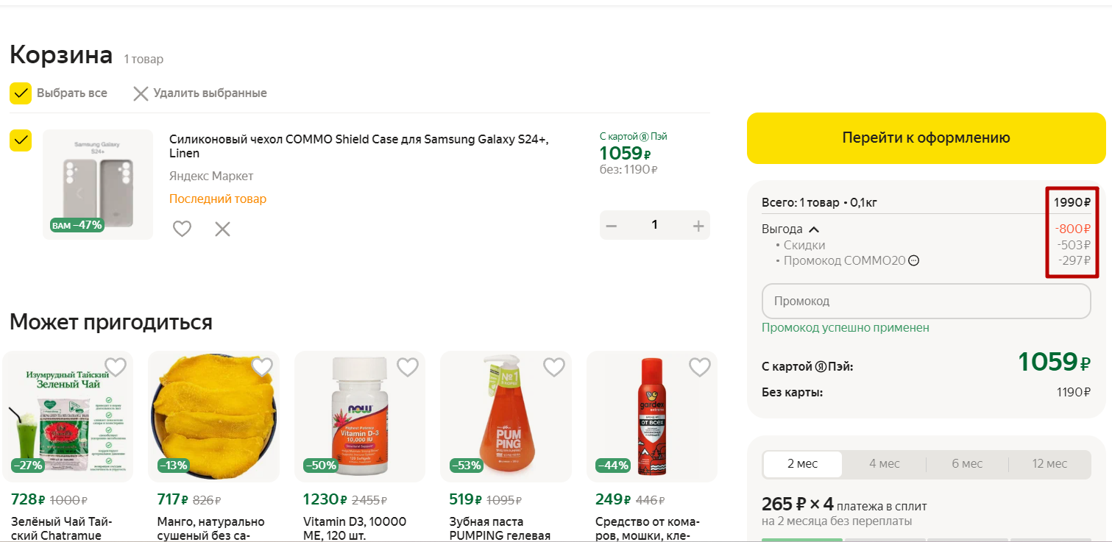Click 'Удалить выбранные' to delete selected

(x=199, y=93)
